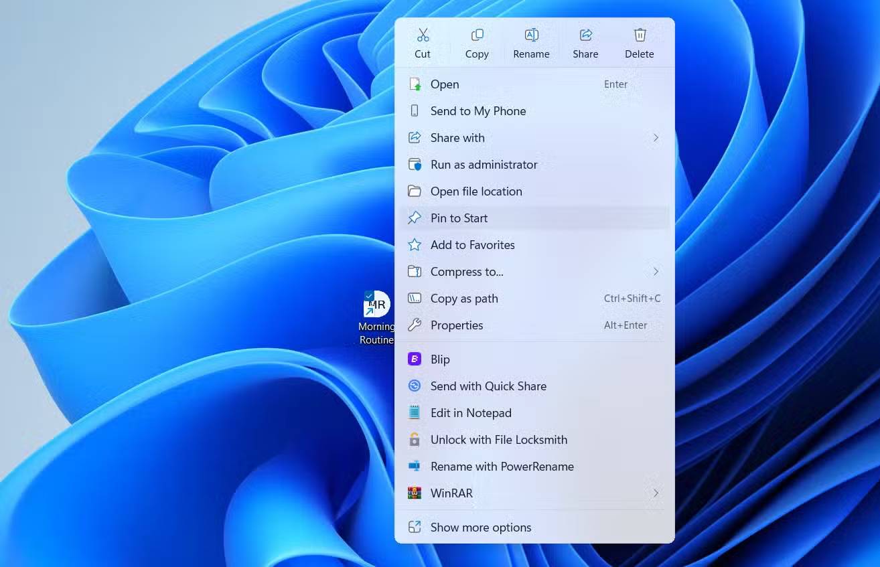Open Properties of the shortcut
Viewport: 880px width, 567px height.
456,325
